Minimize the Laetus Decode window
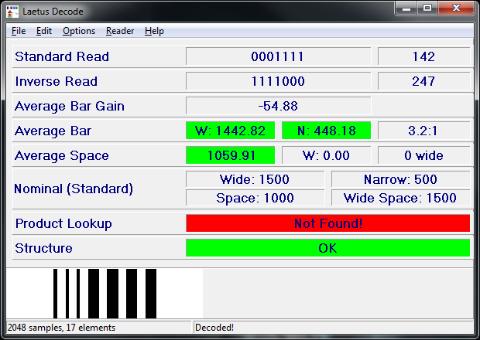The image size is (480, 340). 407,8
